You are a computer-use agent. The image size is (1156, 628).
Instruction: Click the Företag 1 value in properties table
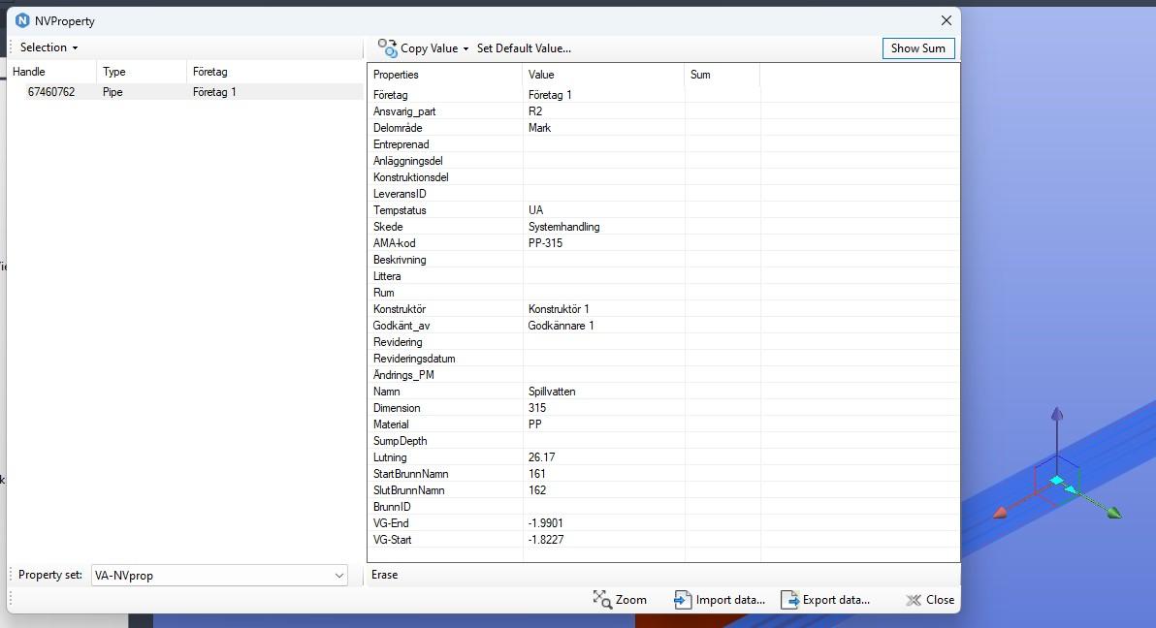(x=550, y=95)
